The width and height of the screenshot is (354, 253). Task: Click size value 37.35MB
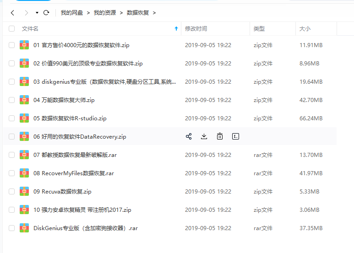click(x=311, y=228)
